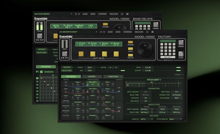Viewport: 220px width, 134px height.
Task: Open settings gear in back Filter Sweeps window
Action: click(127, 14)
